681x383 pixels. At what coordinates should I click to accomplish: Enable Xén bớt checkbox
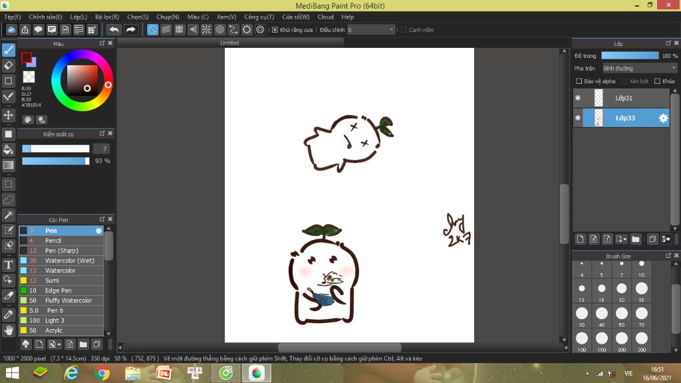[x=624, y=81]
